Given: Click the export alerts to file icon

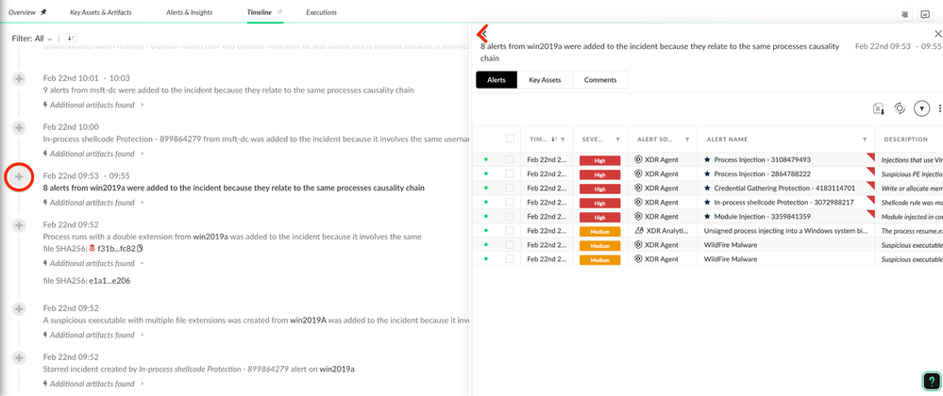Looking at the screenshot, I should 879,109.
